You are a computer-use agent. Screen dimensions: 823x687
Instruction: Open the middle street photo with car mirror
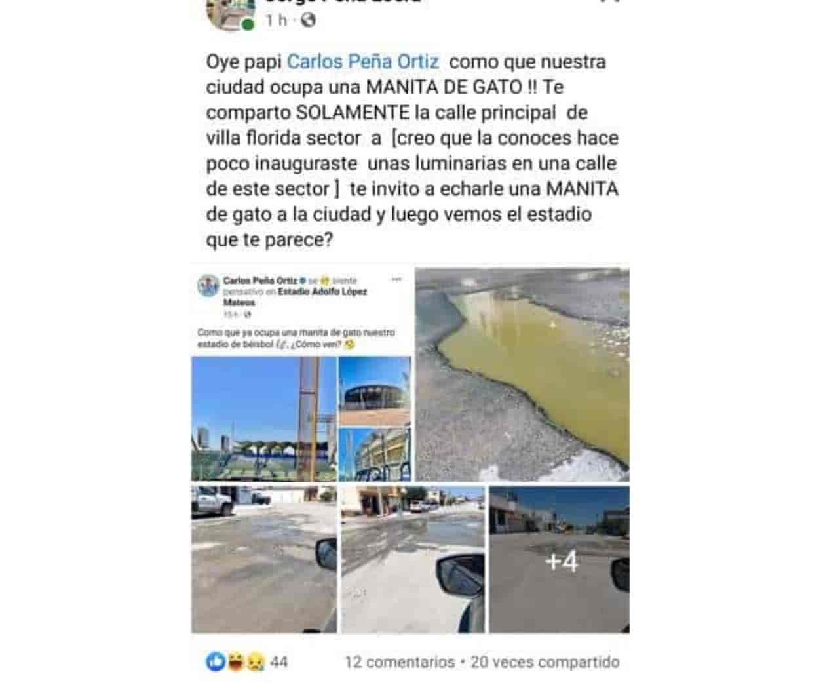coord(413,559)
